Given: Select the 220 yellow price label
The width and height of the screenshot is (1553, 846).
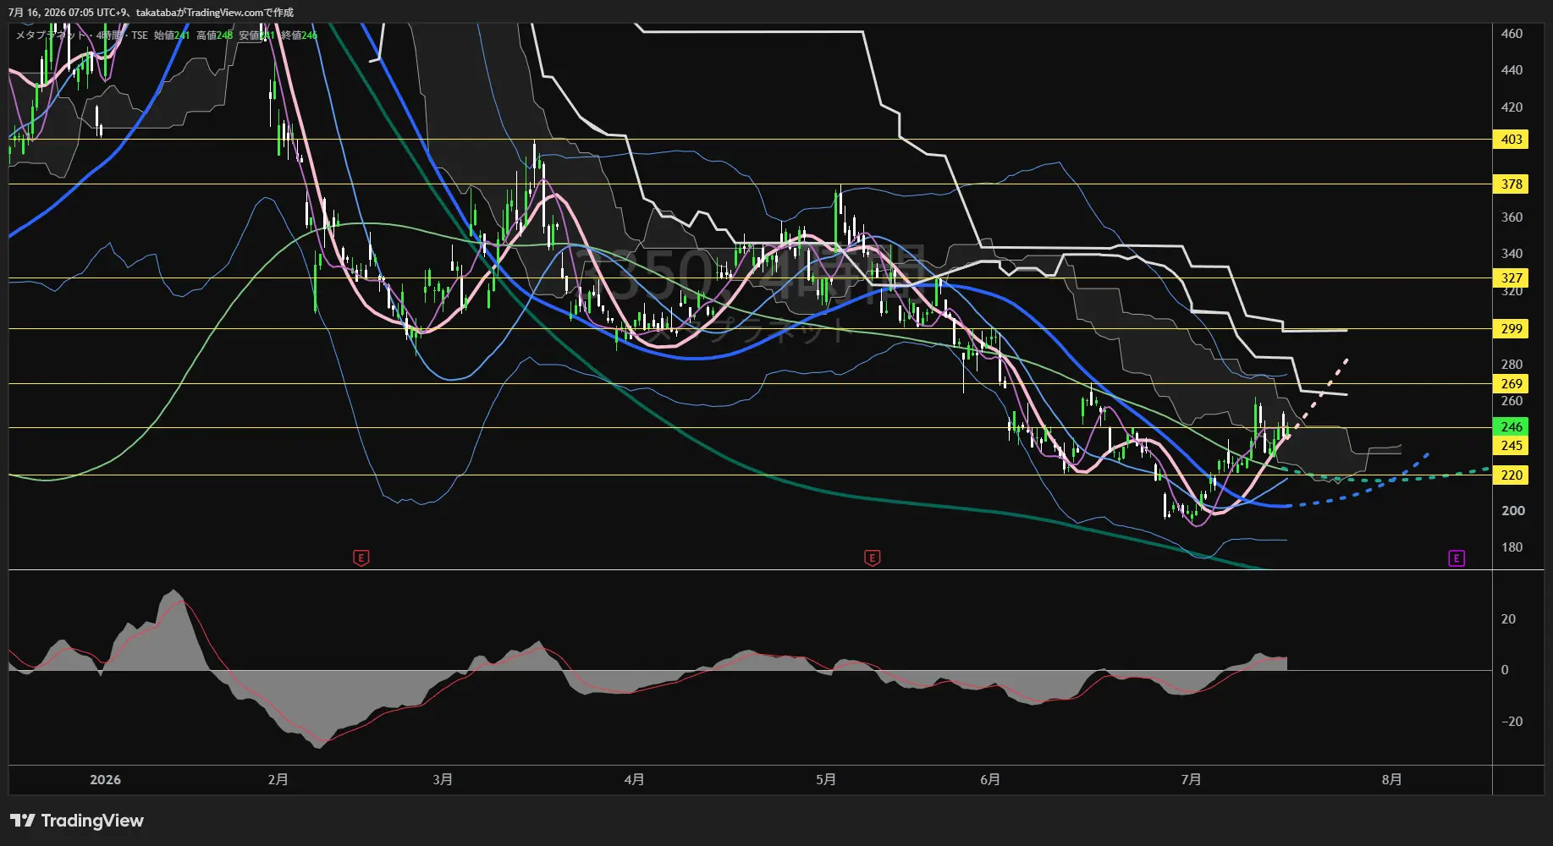Looking at the screenshot, I should click(x=1512, y=475).
